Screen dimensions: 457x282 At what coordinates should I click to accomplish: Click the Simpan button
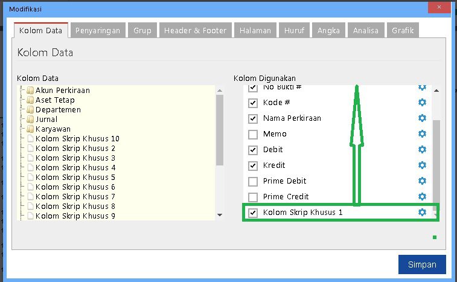[421, 264]
